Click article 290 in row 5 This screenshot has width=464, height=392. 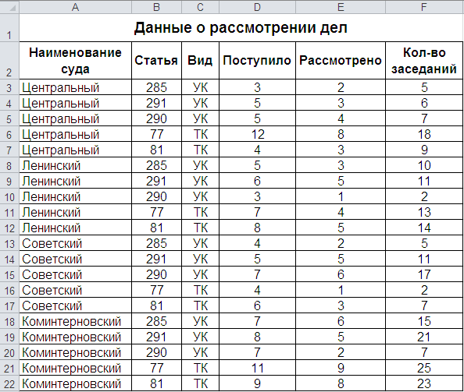(156, 118)
